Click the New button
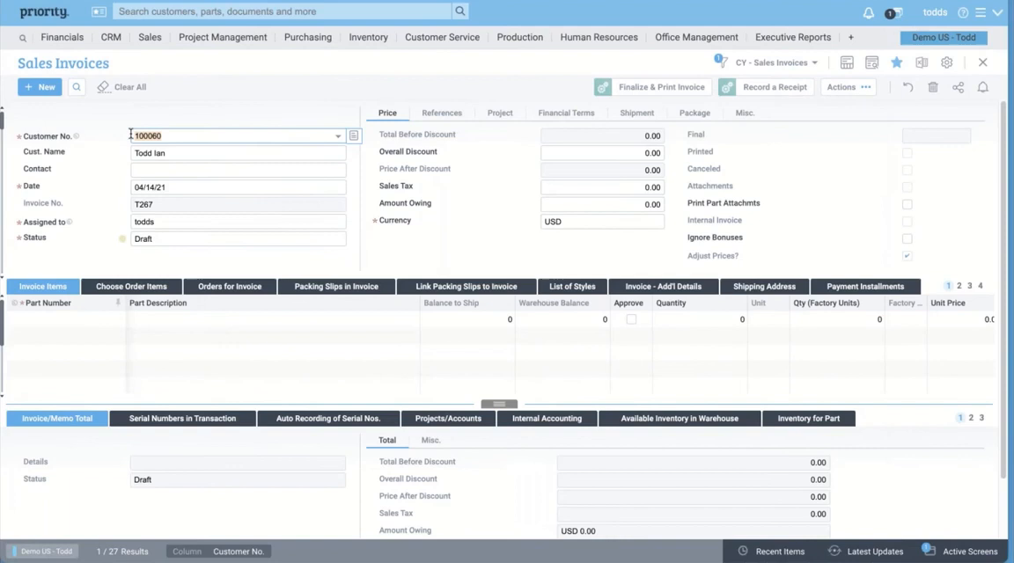Screen dimensions: 1014x563 [x=40, y=87]
